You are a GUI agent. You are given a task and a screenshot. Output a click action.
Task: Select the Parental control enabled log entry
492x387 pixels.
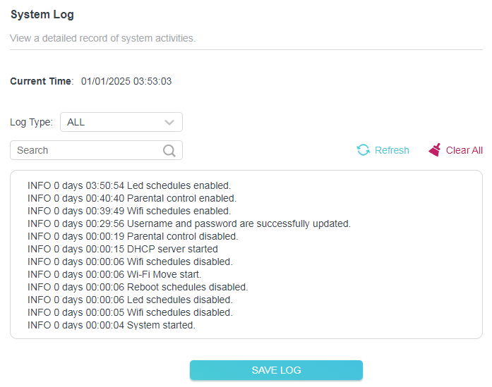pos(132,198)
